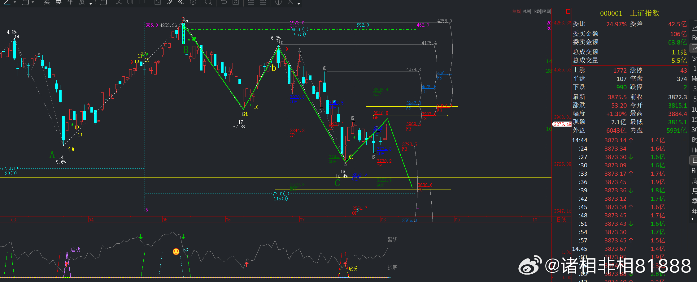697x282 pixels.
Task: Select the 季 quarterly period tab
Action: [694, 201]
